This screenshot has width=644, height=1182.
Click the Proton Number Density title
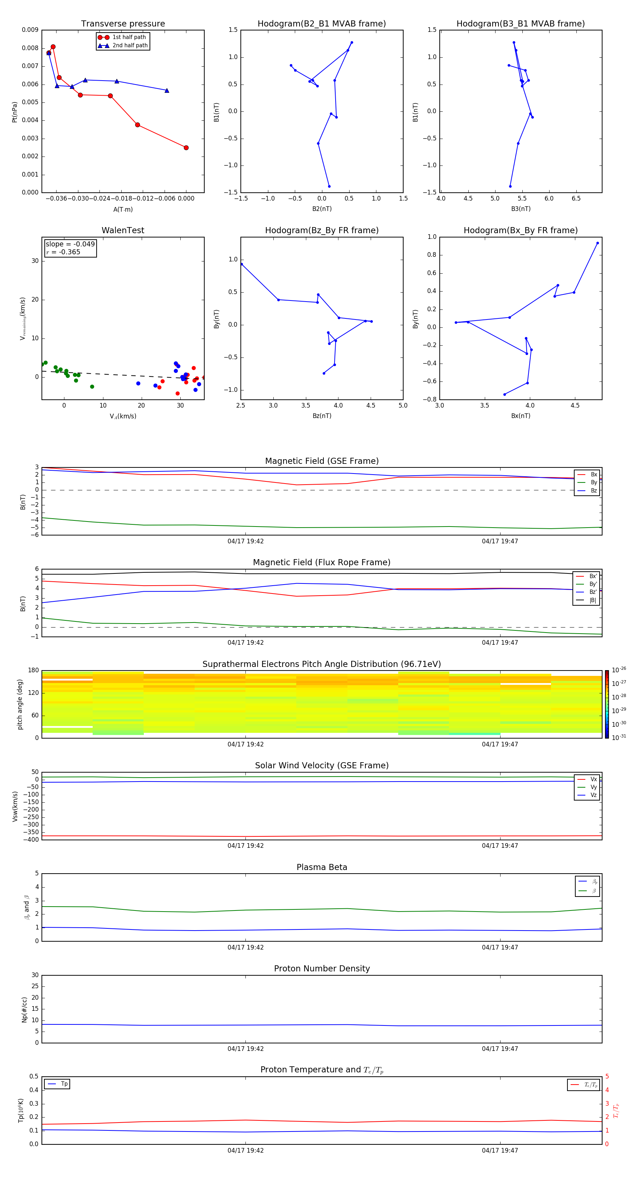point(322,969)
